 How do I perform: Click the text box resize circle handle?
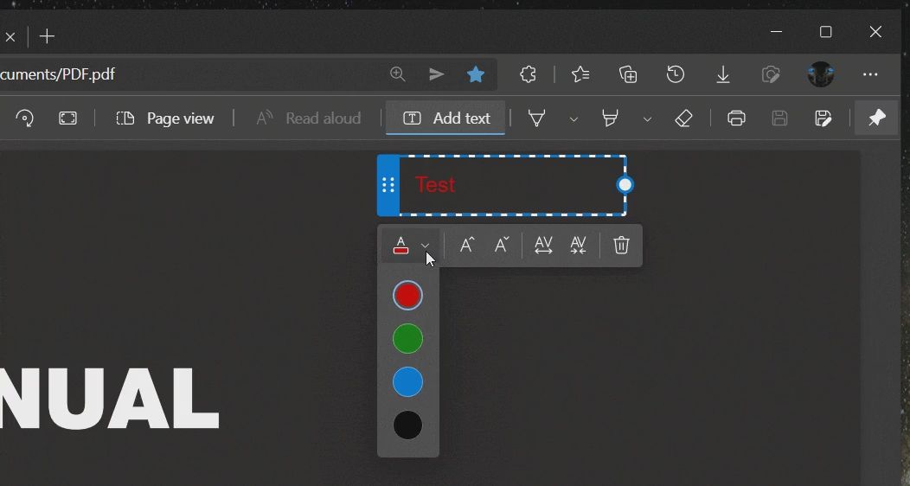point(625,185)
